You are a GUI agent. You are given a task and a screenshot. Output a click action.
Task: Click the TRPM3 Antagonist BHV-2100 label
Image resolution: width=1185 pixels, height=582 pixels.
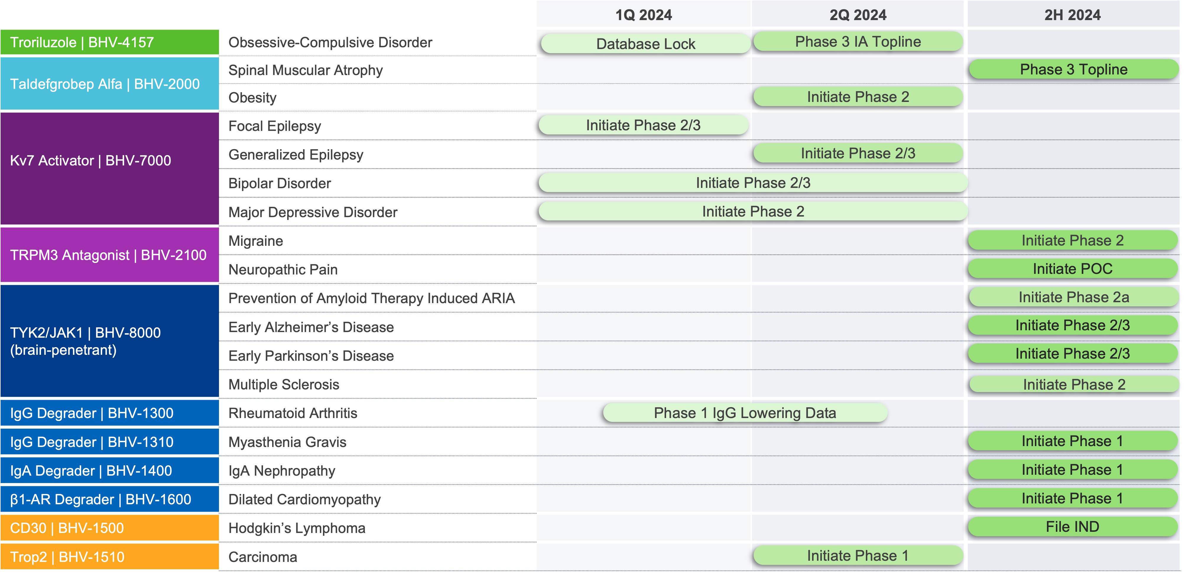pyautogui.click(x=109, y=255)
